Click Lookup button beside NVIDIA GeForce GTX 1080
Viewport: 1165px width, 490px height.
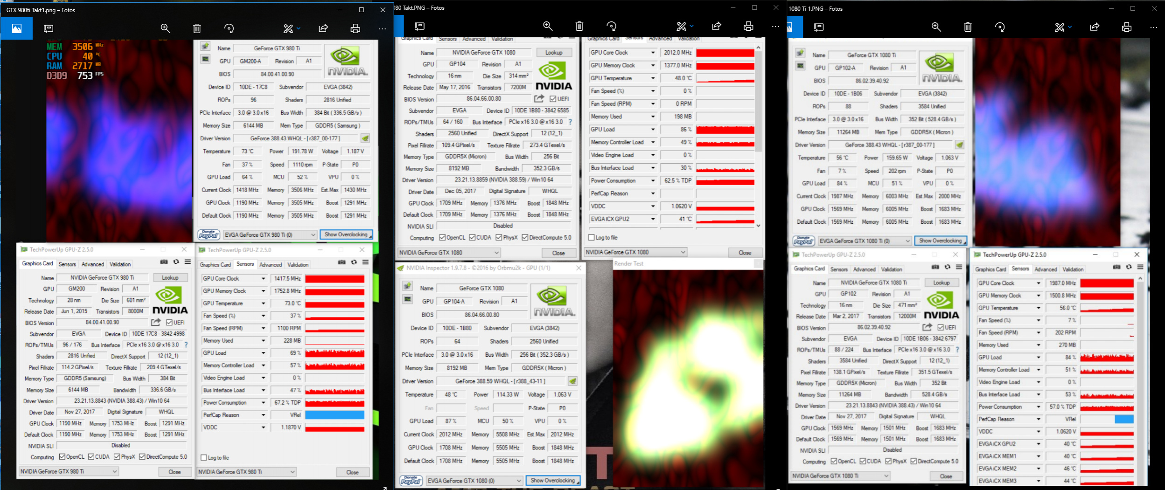[554, 53]
